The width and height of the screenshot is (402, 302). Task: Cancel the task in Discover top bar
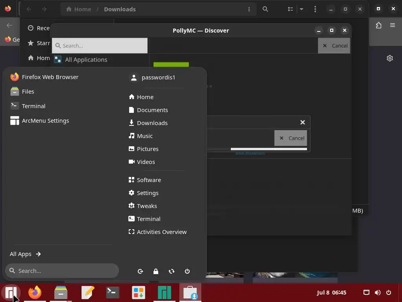(334, 46)
